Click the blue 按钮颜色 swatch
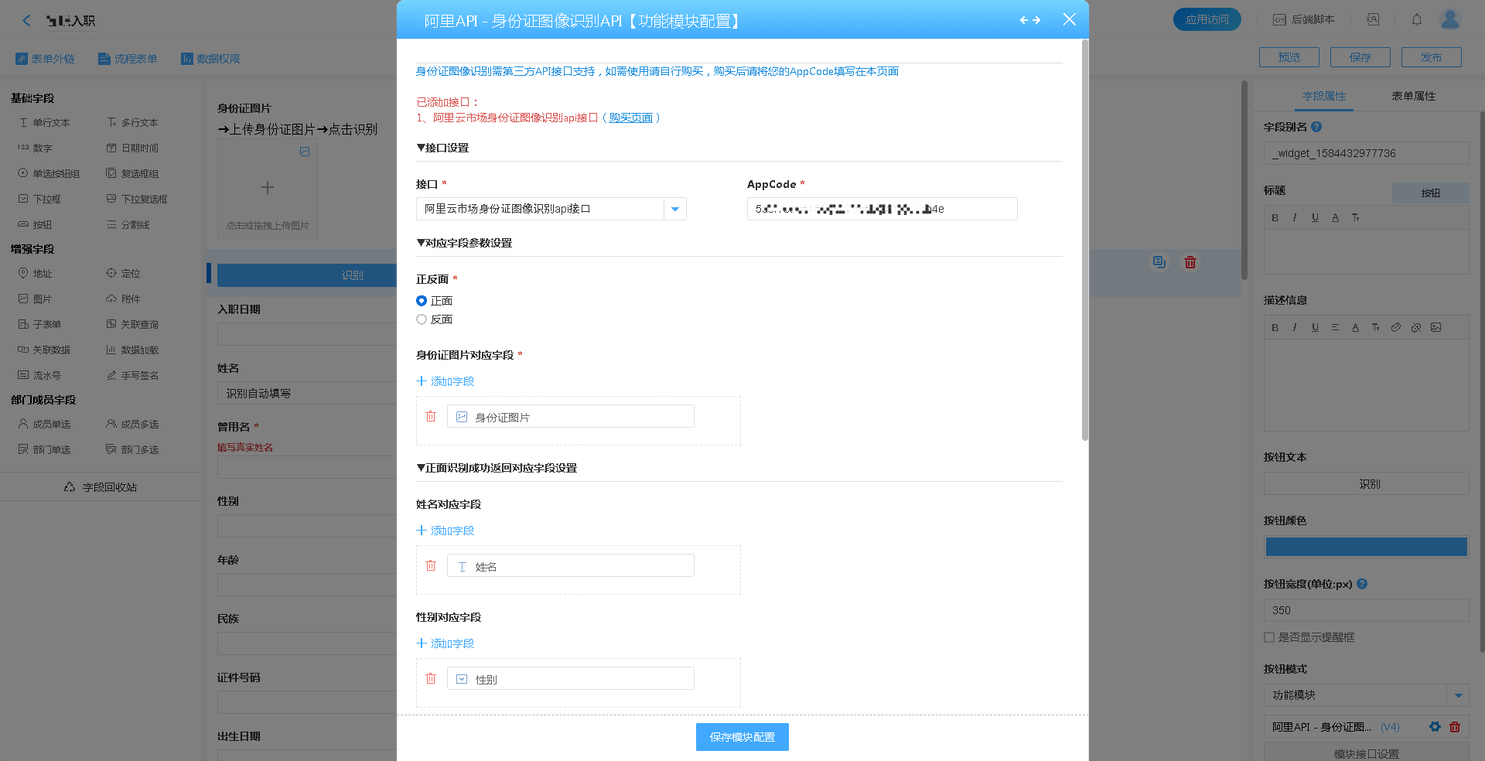This screenshot has height=761, width=1485. pyautogui.click(x=1366, y=547)
